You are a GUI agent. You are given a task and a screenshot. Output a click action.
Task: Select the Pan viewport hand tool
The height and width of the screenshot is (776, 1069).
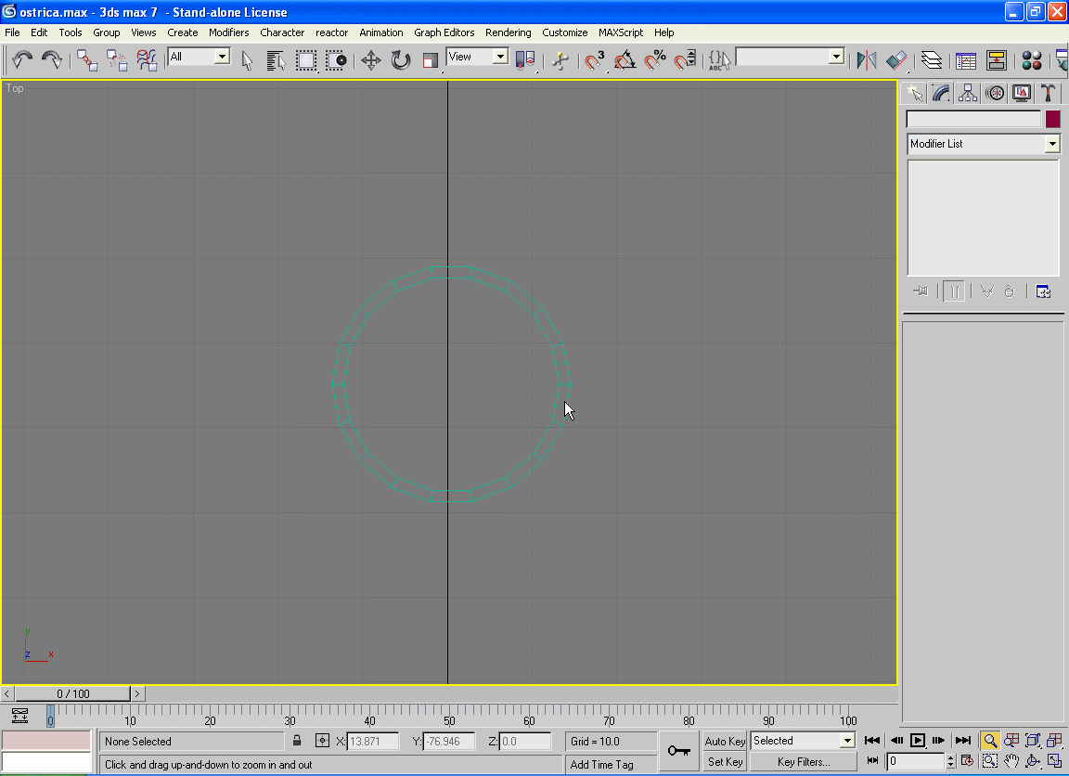click(x=1011, y=761)
